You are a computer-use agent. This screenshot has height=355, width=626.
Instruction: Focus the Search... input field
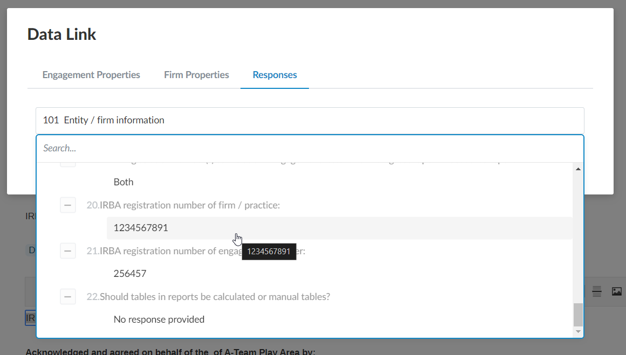(x=309, y=148)
